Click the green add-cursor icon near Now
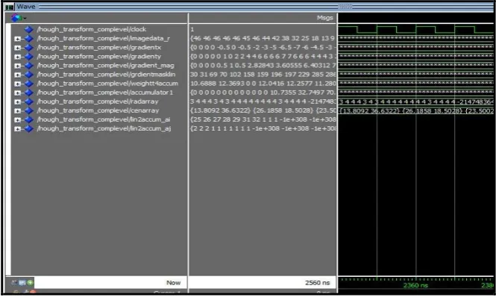The image size is (496, 300). (30, 283)
